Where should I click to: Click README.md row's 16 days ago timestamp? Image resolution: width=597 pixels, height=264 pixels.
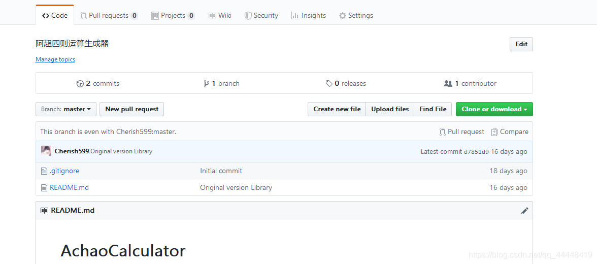(508, 187)
